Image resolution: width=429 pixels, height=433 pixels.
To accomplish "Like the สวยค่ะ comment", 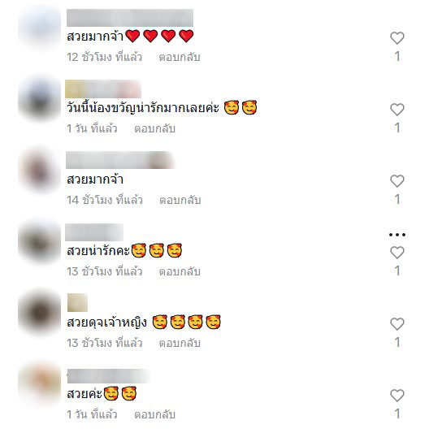I will (397, 395).
